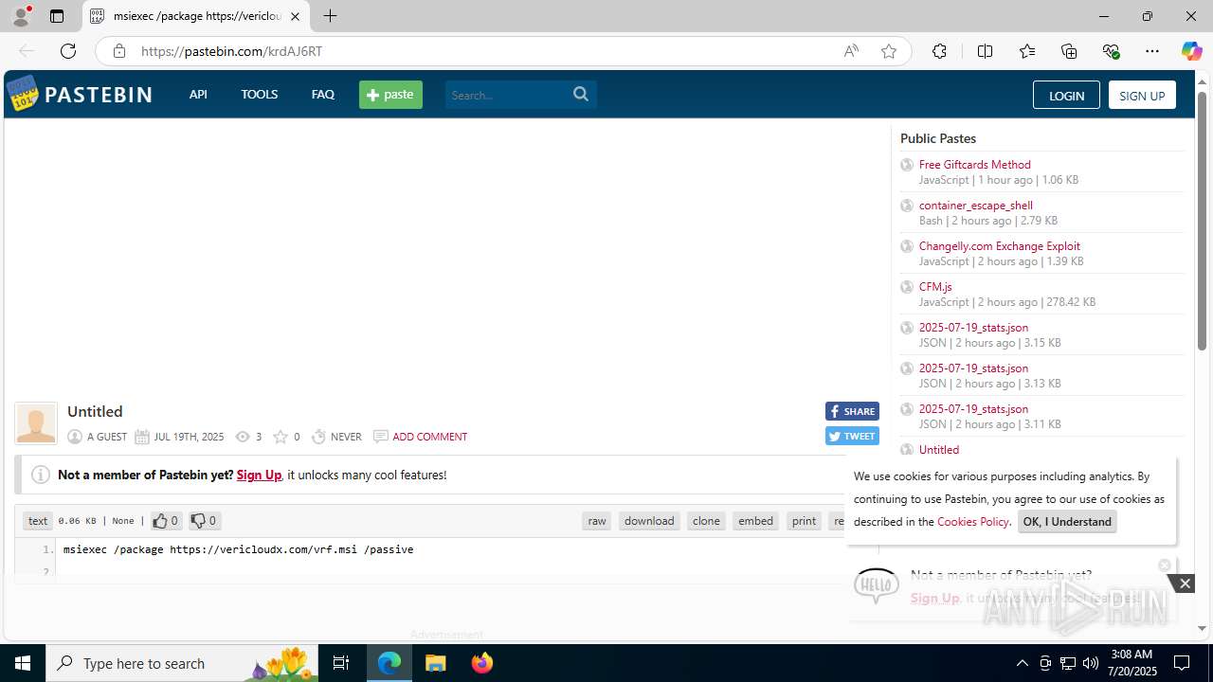
Task: Accept cookies with OK, I Understand
Action: click(1067, 521)
